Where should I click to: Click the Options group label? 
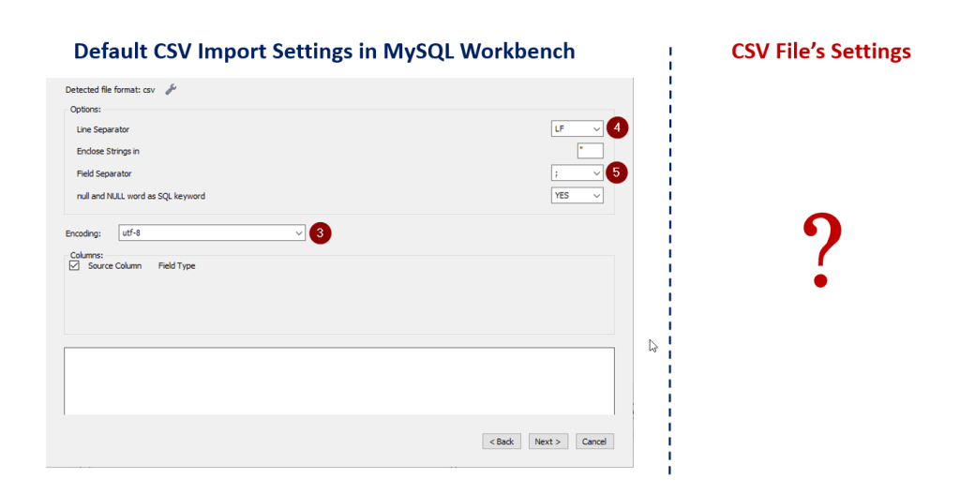click(85, 110)
